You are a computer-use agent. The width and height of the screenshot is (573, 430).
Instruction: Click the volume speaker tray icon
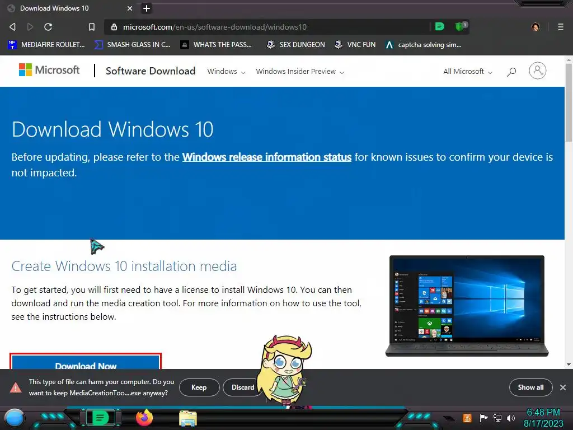tap(511, 418)
